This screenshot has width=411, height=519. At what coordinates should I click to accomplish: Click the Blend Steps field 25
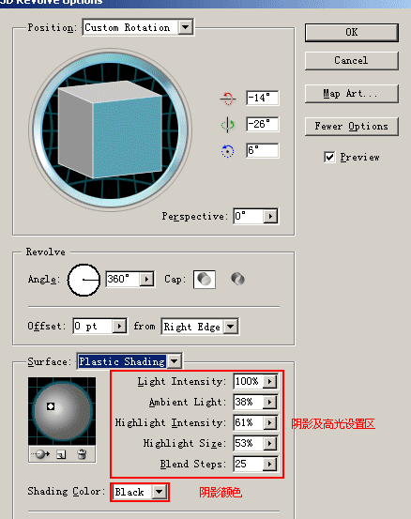(x=249, y=464)
